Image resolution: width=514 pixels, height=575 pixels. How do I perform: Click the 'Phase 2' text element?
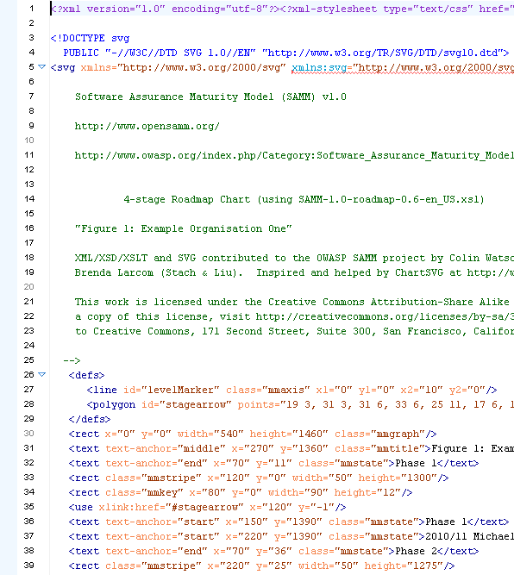coord(273,552)
